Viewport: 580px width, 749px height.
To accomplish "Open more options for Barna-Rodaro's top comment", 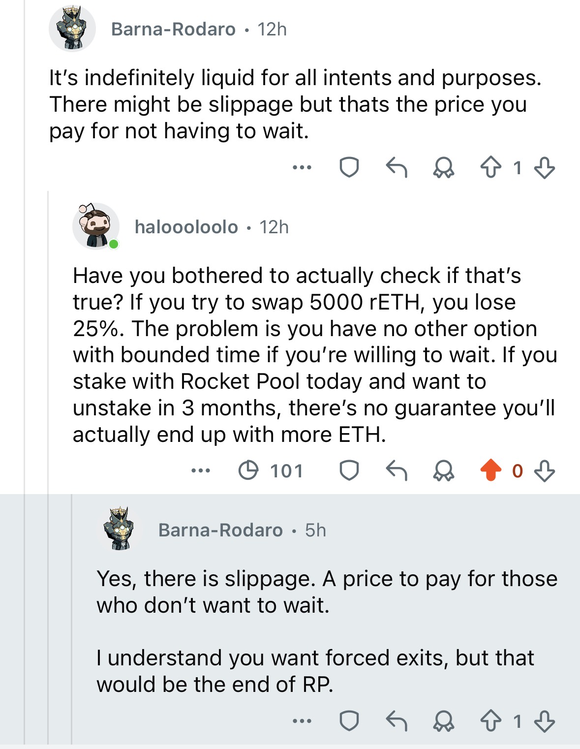I will (302, 168).
